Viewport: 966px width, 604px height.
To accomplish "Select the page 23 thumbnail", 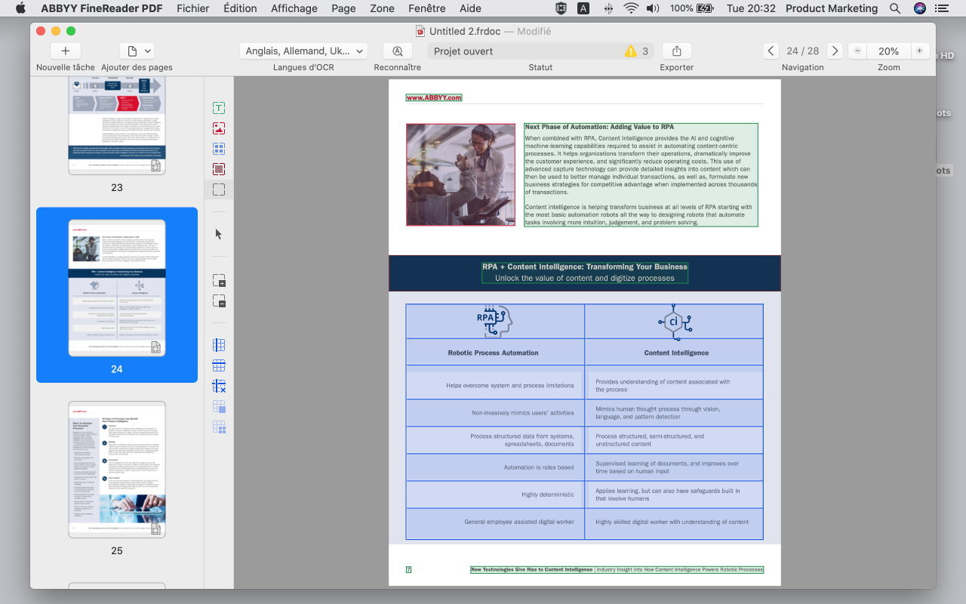I will point(117,125).
